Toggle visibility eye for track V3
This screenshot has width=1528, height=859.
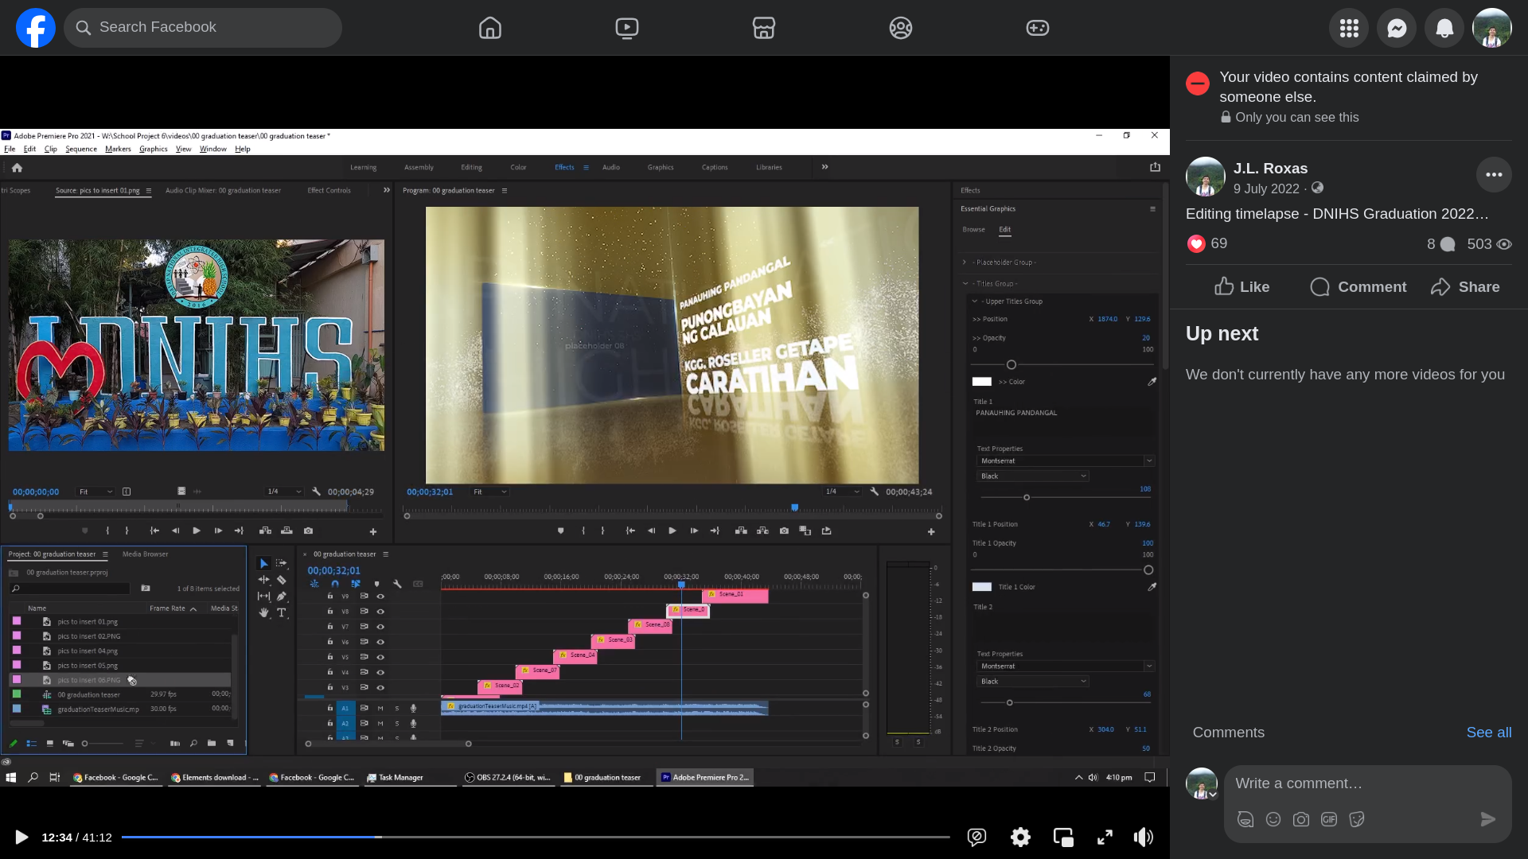click(380, 687)
